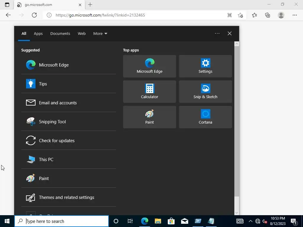Open Snip & Sketch tile
This screenshot has height=227, width=303.
pyautogui.click(x=205, y=92)
